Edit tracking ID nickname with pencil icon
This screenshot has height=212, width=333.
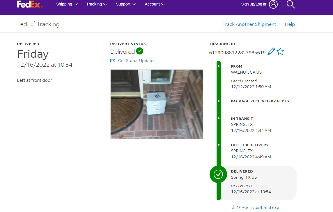[271, 52]
